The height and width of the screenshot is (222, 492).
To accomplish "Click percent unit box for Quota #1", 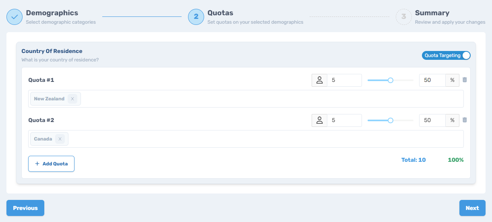I will (x=452, y=80).
